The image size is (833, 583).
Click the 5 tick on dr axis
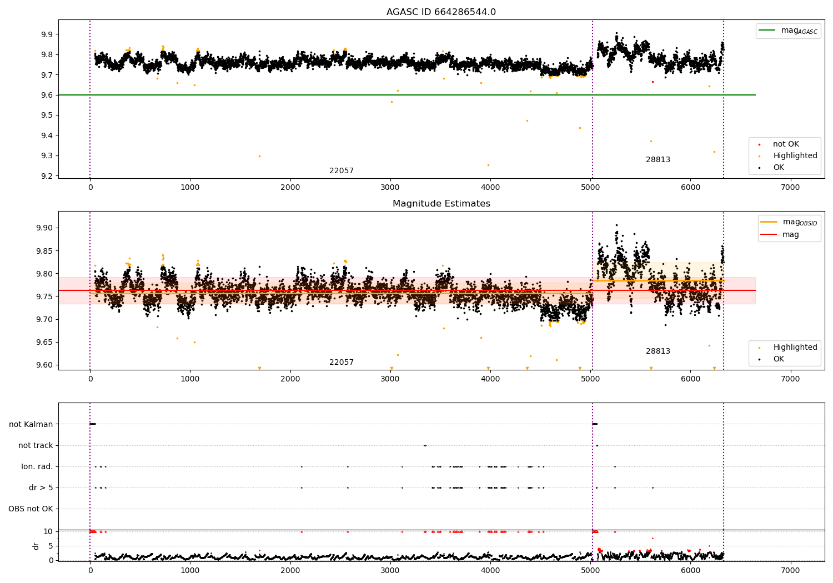click(x=51, y=546)
